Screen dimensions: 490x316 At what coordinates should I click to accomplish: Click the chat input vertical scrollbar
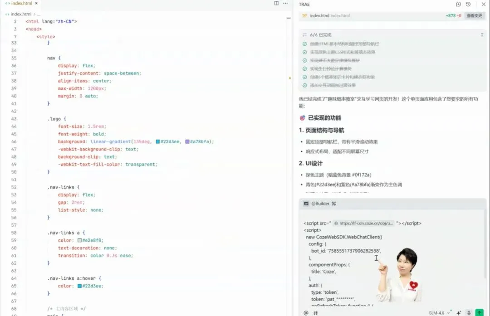[485, 243]
